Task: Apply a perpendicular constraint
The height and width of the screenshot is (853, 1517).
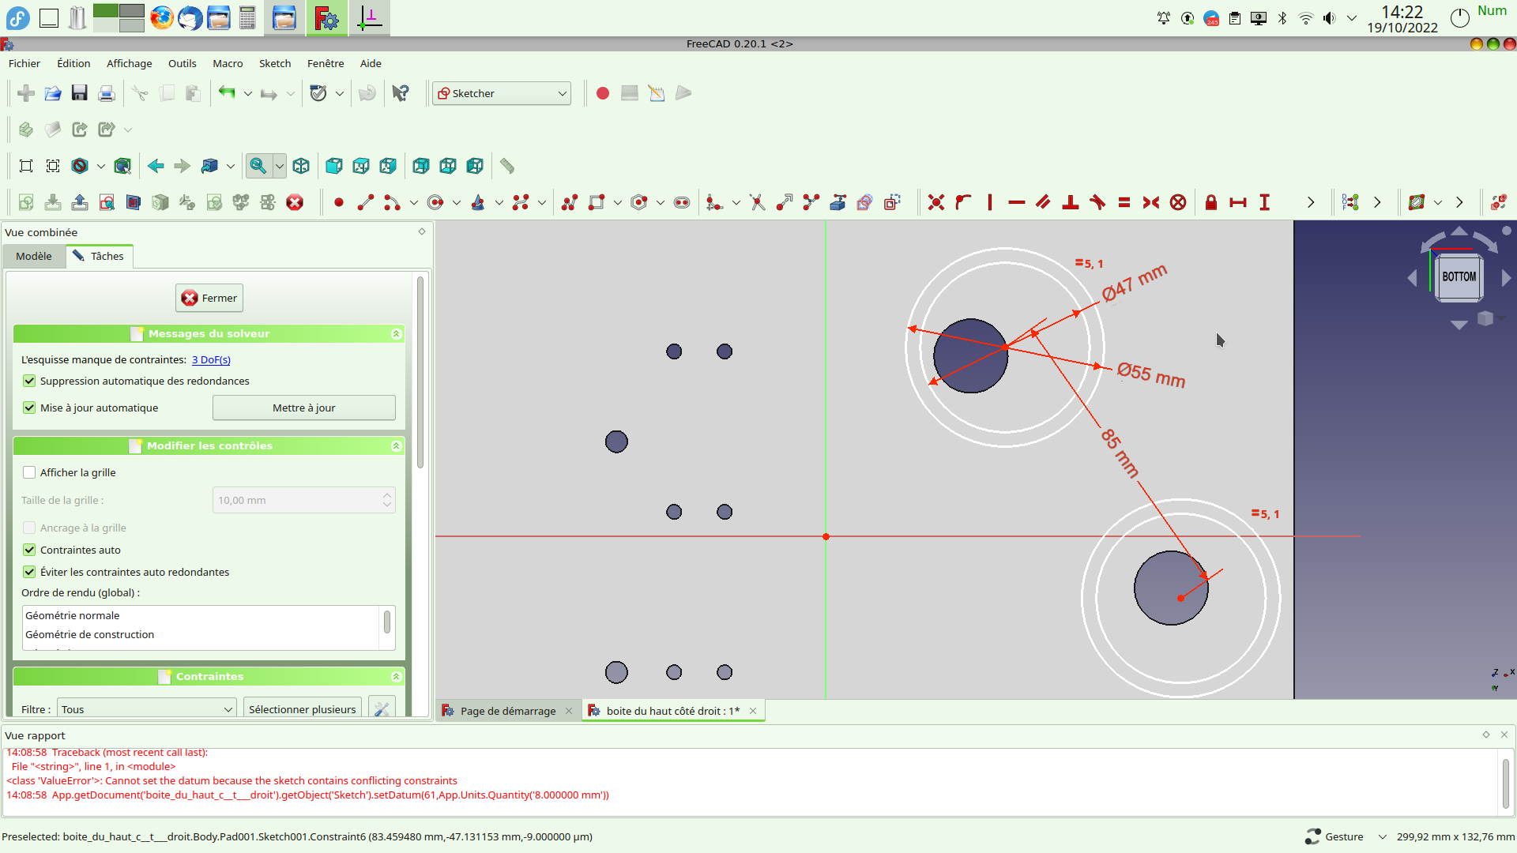Action: coord(1071,203)
